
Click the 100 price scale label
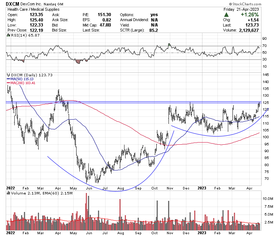coord(266,137)
